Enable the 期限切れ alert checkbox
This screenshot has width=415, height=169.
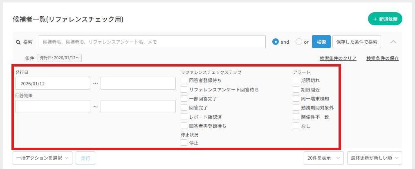pos(296,80)
